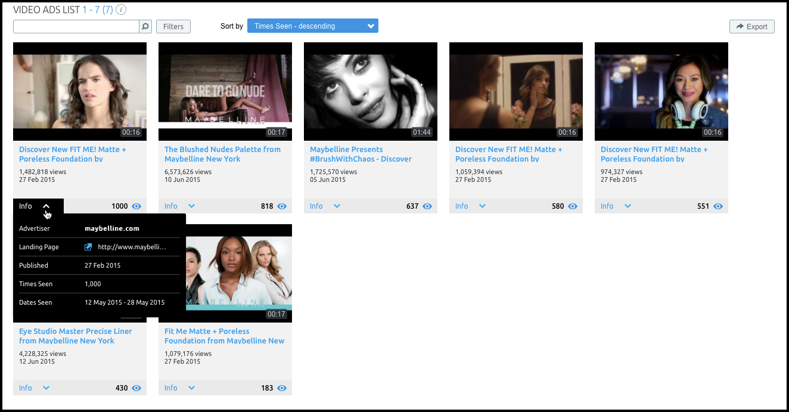The height and width of the screenshot is (412, 789).
Task: Click the Filters button
Action: 173,26
